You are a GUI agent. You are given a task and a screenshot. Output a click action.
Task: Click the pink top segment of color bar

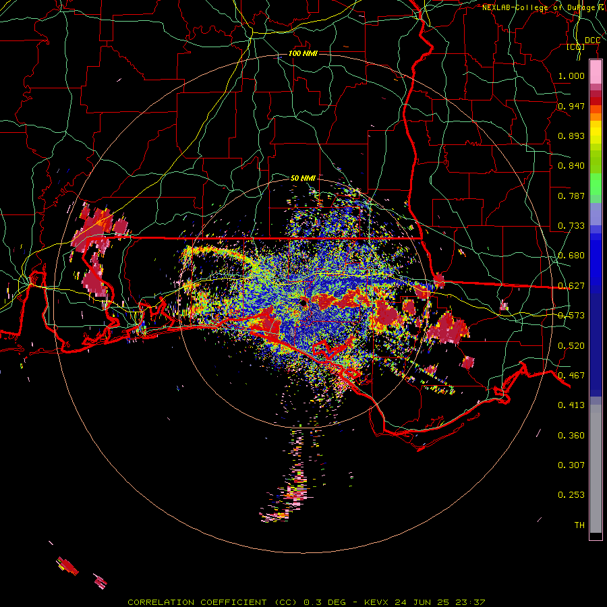click(x=596, y=72)
